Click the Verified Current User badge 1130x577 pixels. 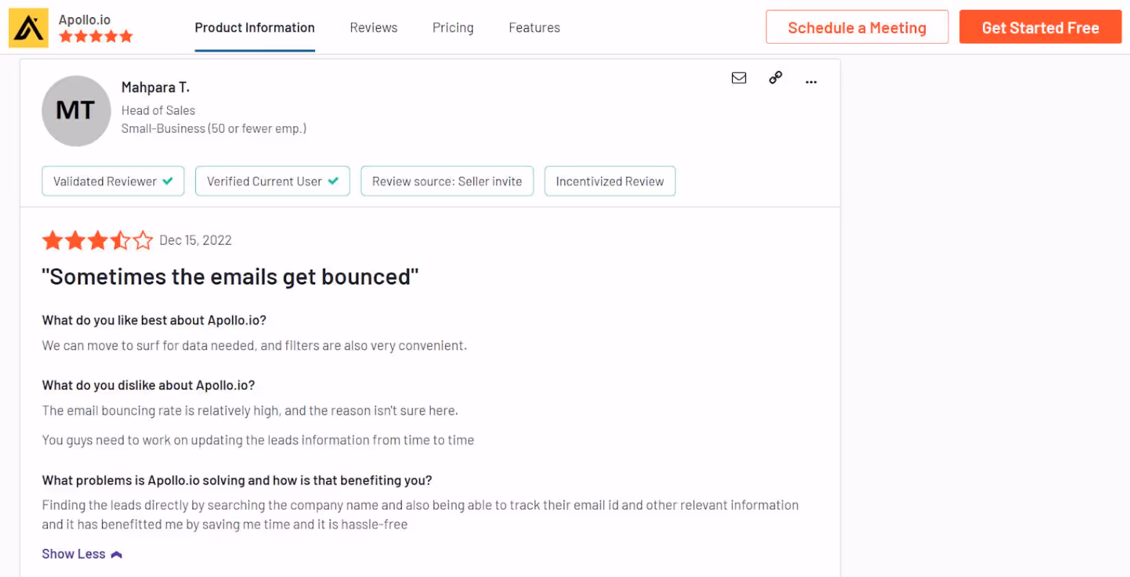(x=273, y=182)
